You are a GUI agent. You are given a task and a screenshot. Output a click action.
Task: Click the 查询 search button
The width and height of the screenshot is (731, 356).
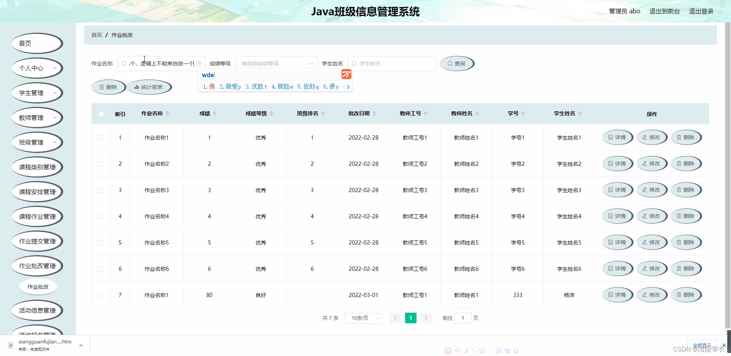(x=456, y=63)
